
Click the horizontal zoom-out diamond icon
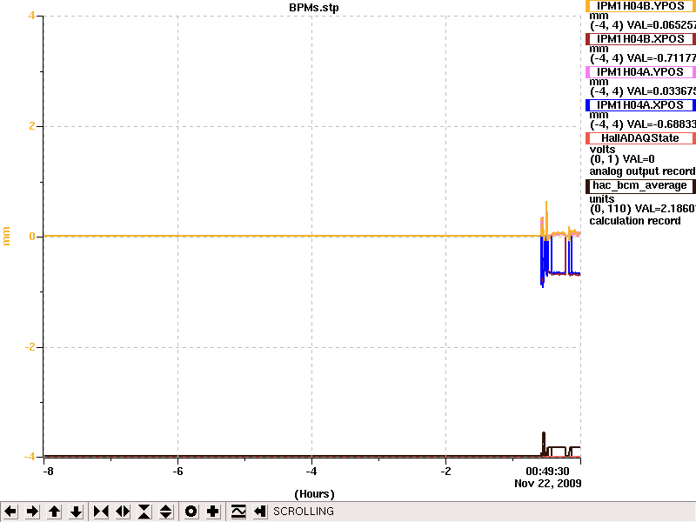(x=123, y=512)
